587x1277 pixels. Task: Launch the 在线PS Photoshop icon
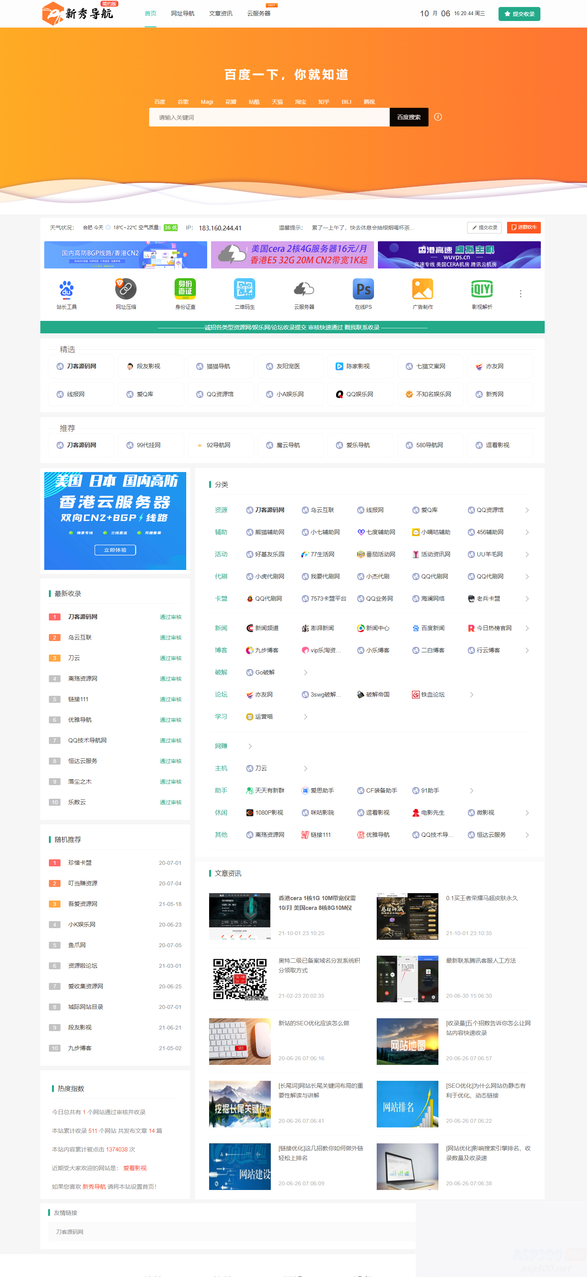[363, 289]
